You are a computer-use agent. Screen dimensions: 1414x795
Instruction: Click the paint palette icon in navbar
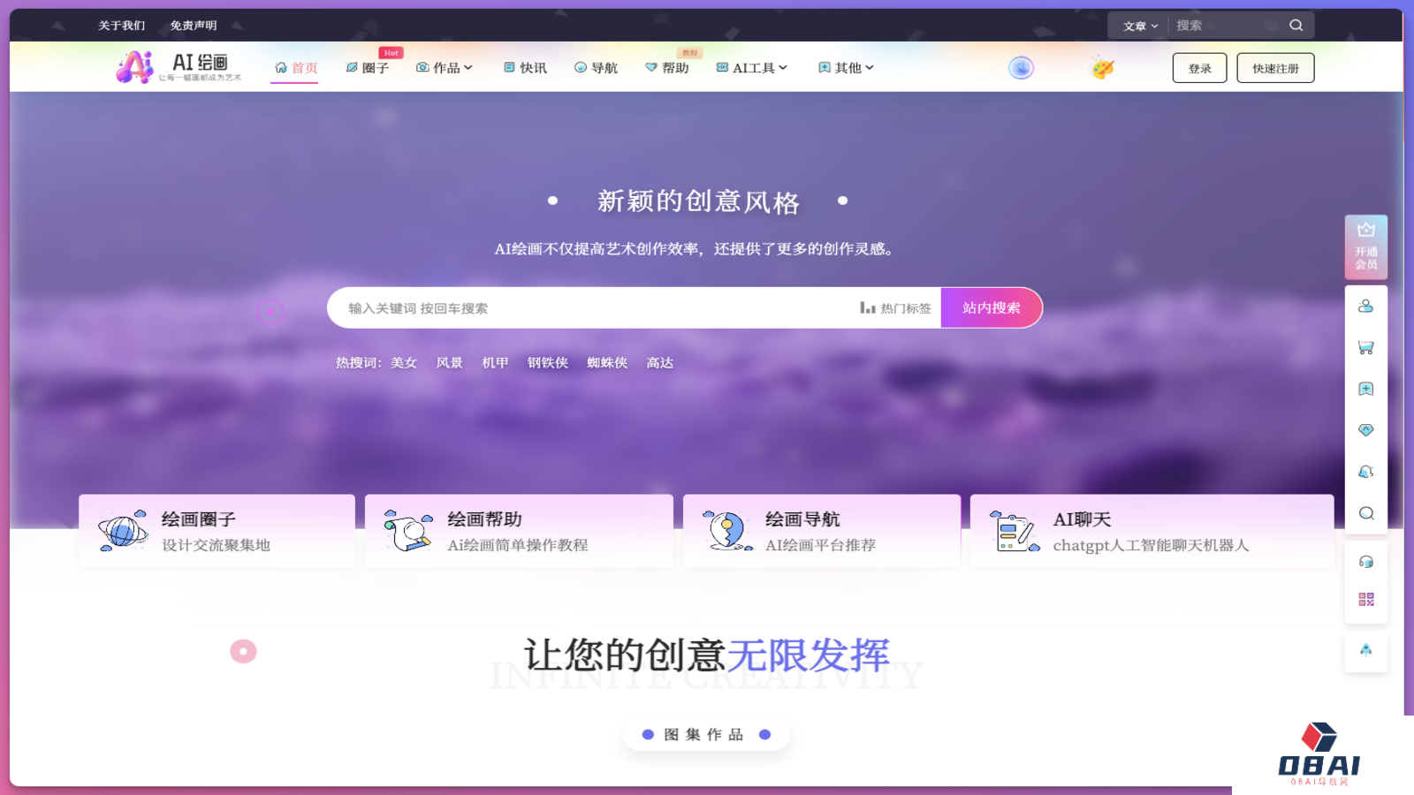(x=1100, y=67)
